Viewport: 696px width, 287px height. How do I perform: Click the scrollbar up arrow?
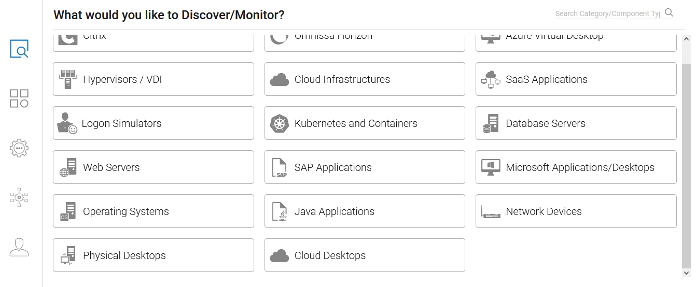click(687, 39)
